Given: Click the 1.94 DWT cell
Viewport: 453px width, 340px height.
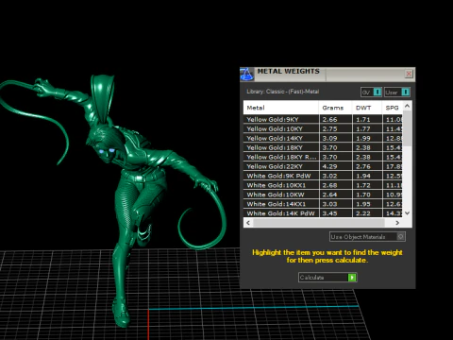Looking at the screenshot, I should [367, 176].
